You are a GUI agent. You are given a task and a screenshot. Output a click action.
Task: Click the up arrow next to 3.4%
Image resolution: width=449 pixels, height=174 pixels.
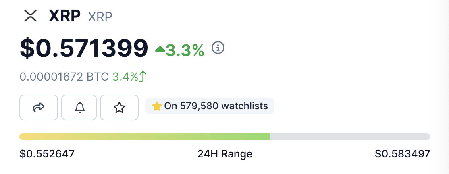(142, 76)
